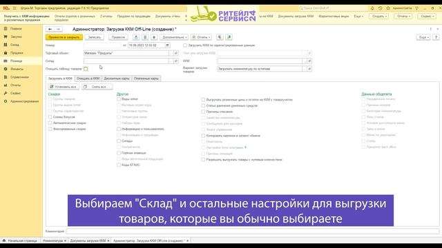Open selection list for ККМ field
This screenshot has height=248, width=442.
tap(304, 61)
